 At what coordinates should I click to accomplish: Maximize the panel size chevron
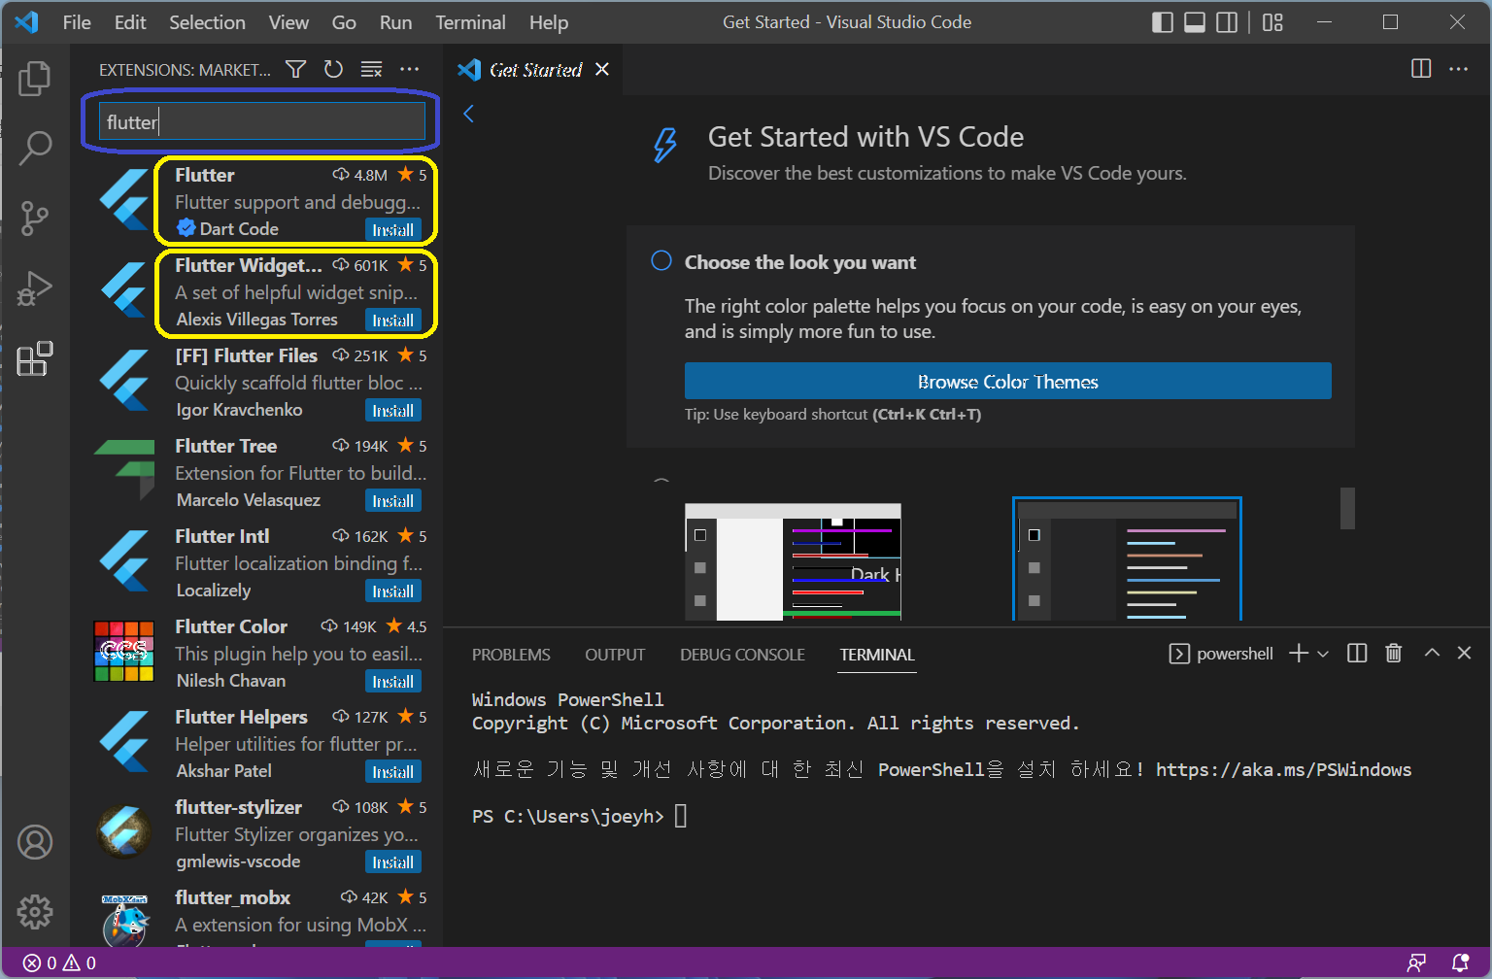(1432, 654)
